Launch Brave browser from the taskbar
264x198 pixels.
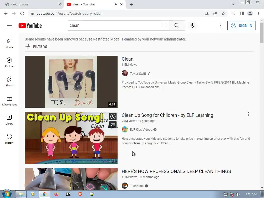[80, 194]
